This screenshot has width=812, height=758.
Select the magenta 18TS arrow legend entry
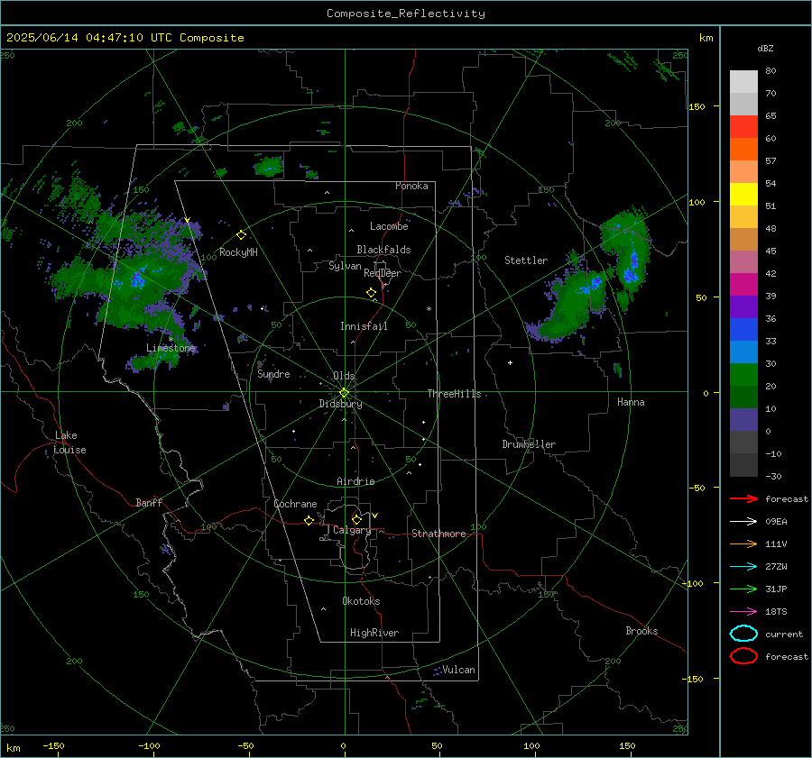743,612
